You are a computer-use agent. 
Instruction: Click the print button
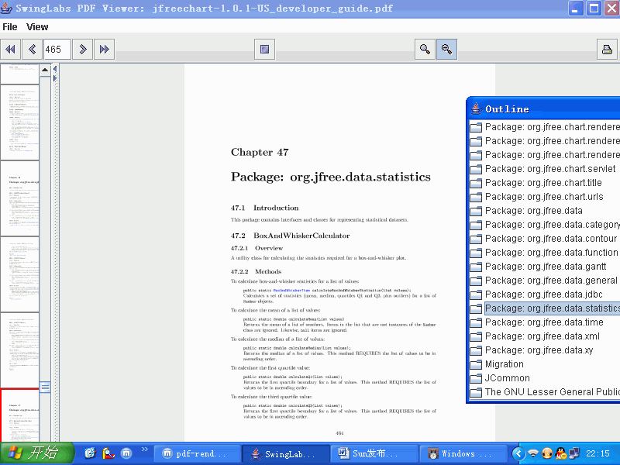607,50
